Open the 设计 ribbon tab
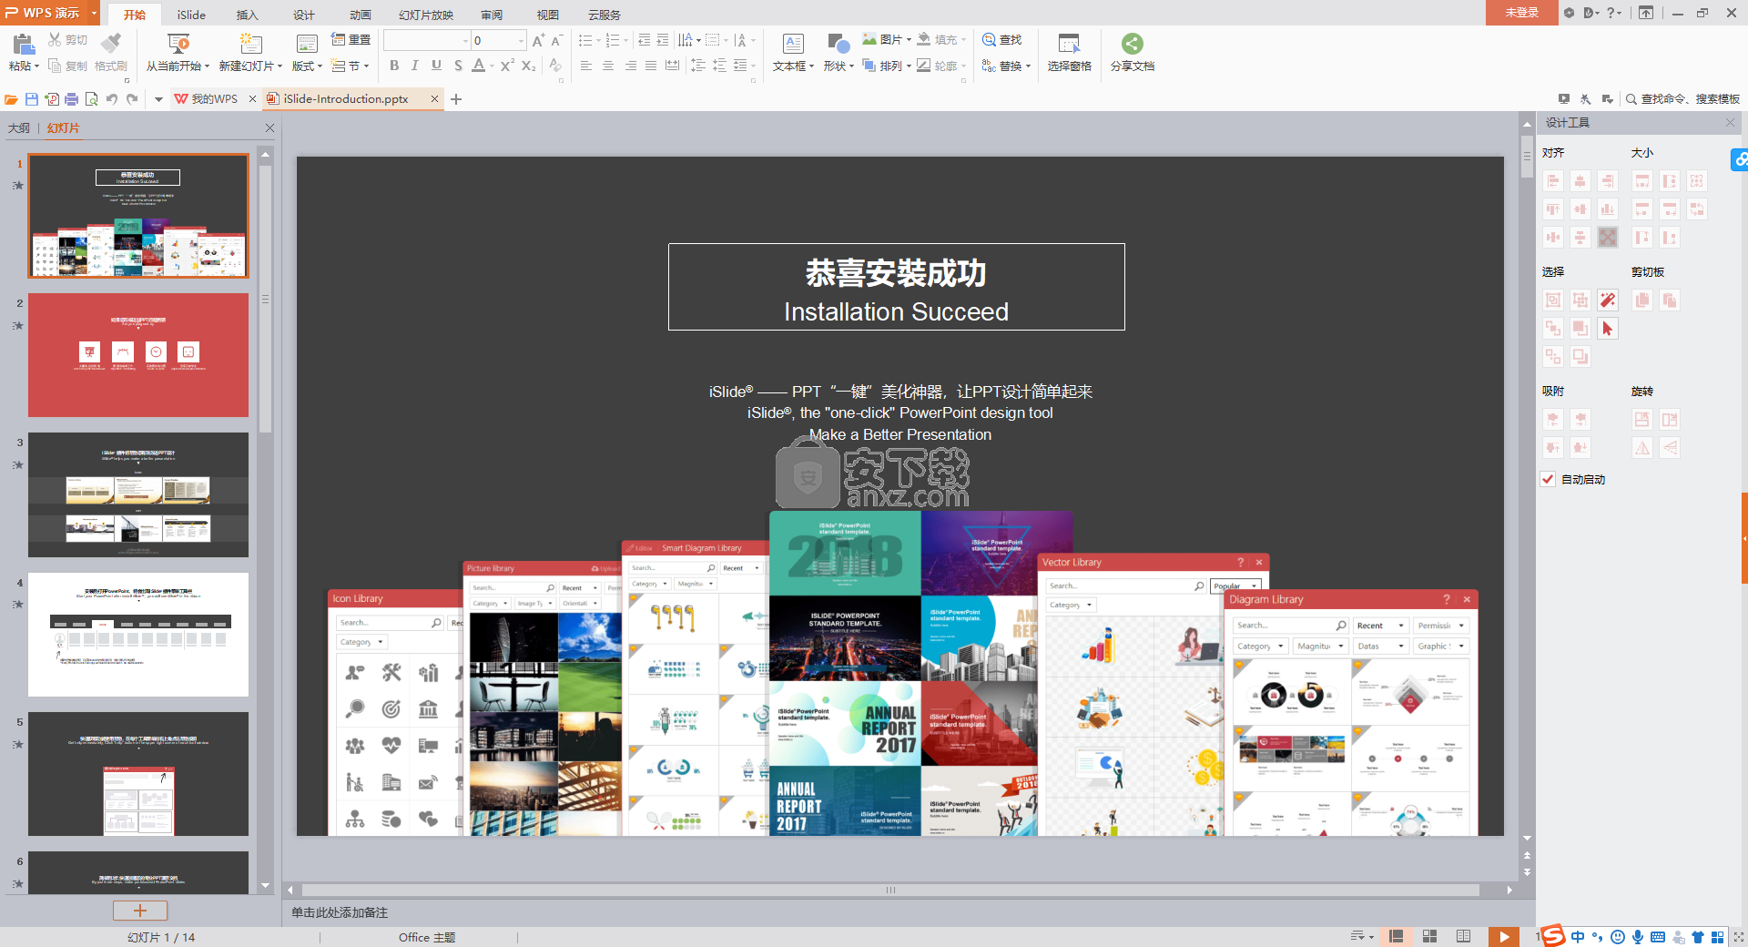 click(x=303, y=15)
